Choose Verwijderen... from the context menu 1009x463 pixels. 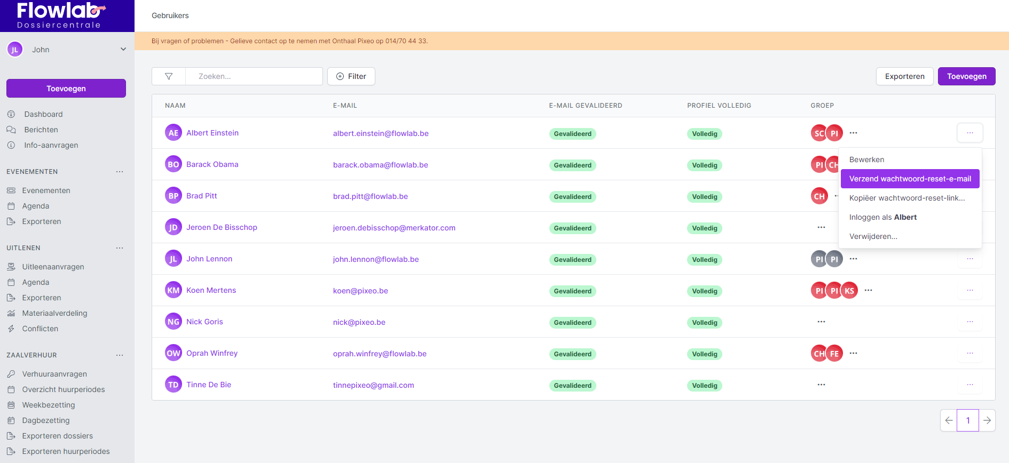tap(873, 236)
